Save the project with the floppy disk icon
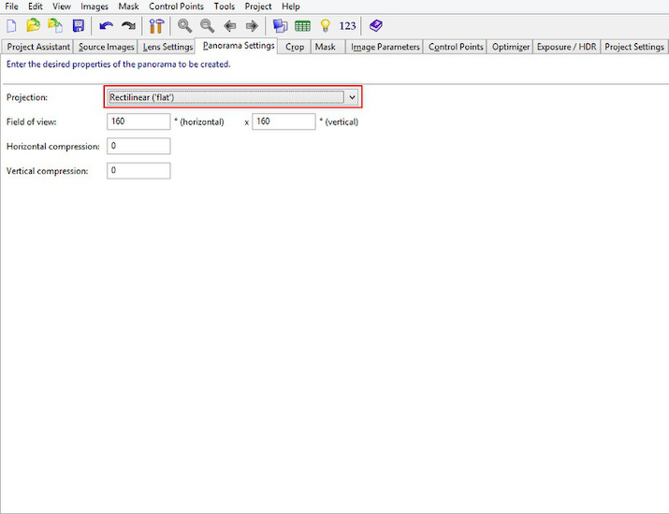 (x=78, y=26)
